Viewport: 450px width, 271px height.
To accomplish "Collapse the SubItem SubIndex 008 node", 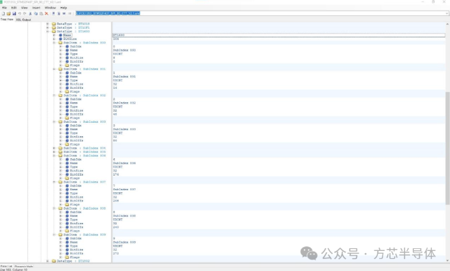I will click(x=54, y=208).
